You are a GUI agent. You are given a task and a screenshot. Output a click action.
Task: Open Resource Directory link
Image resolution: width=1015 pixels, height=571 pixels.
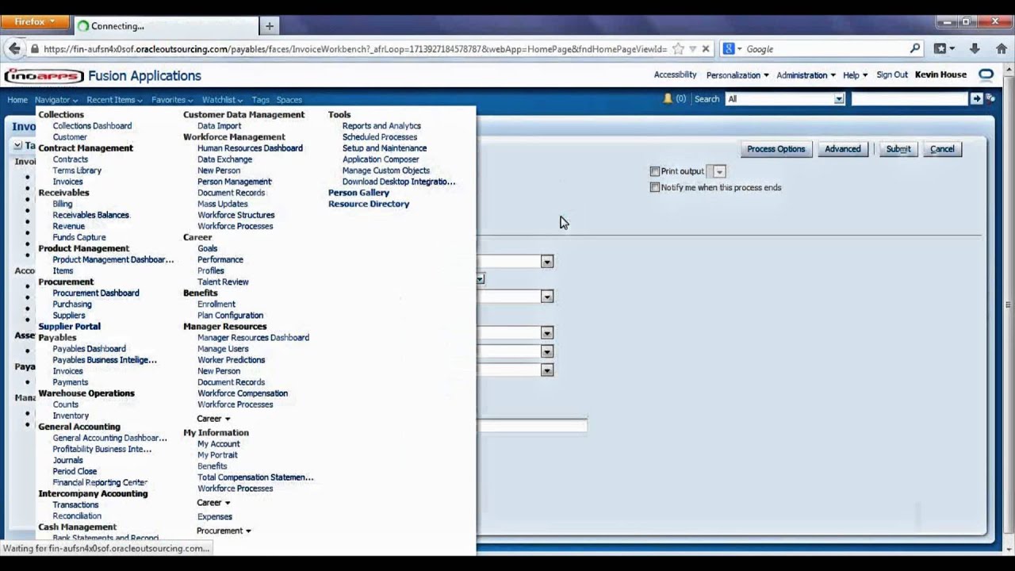coord(369,204)
